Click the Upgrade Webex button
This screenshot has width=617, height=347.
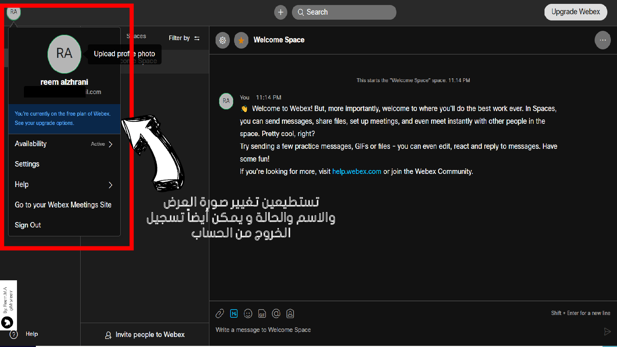point(575,12)
